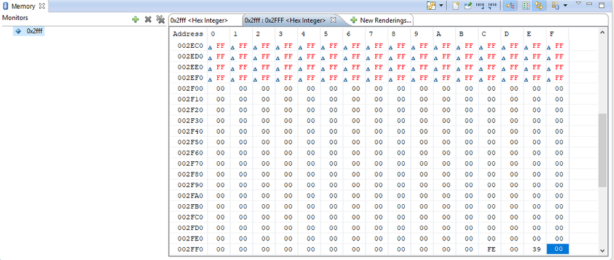Screen dimensions: 614x260
Task: Select address row 002F80
Action: pos(190,174)
